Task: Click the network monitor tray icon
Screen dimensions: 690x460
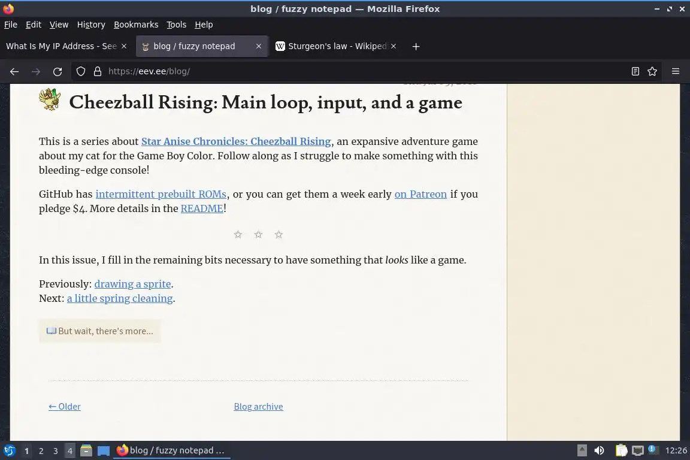Action: pos(637,450)
